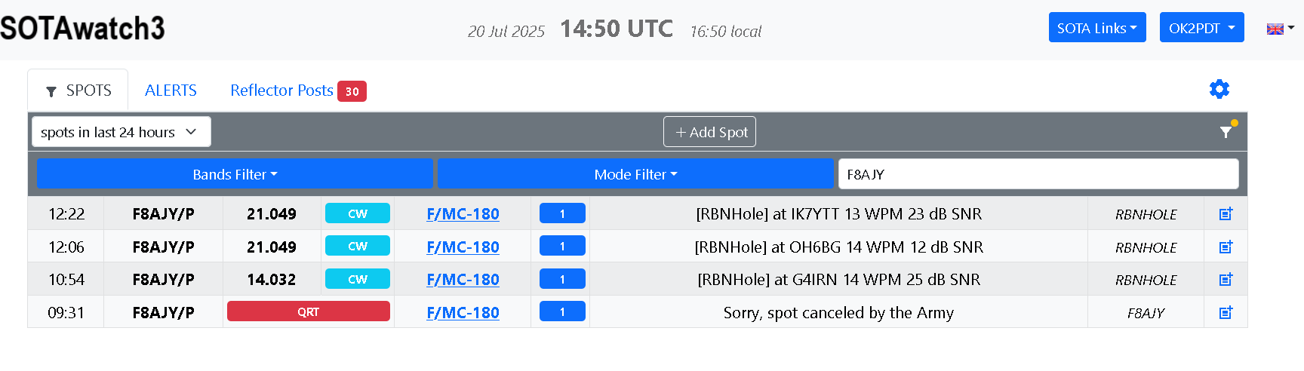Click the time 09:31
1304x371 pixels.
pyautogui.click(x=66, y=312)
